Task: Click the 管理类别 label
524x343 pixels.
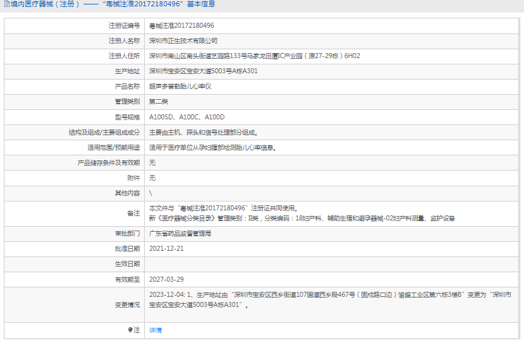Action: (x=127, y=102)
